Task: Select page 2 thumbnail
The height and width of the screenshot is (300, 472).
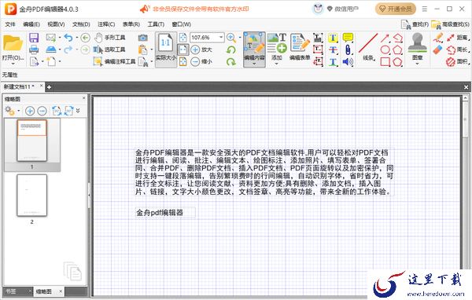Action: pos(32,195)
